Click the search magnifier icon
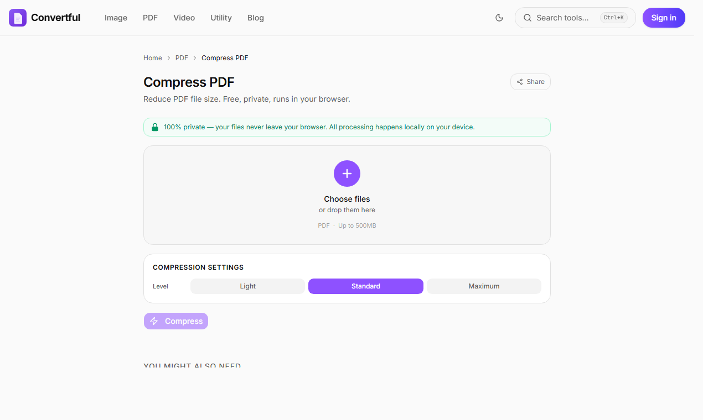Image resolution: width=703 pixels, height=420 pixels. [x=528, y=18]
